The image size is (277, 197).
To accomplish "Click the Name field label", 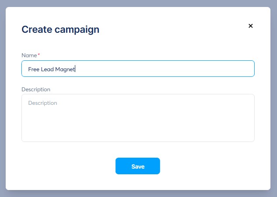I will [x=29, y=55].
